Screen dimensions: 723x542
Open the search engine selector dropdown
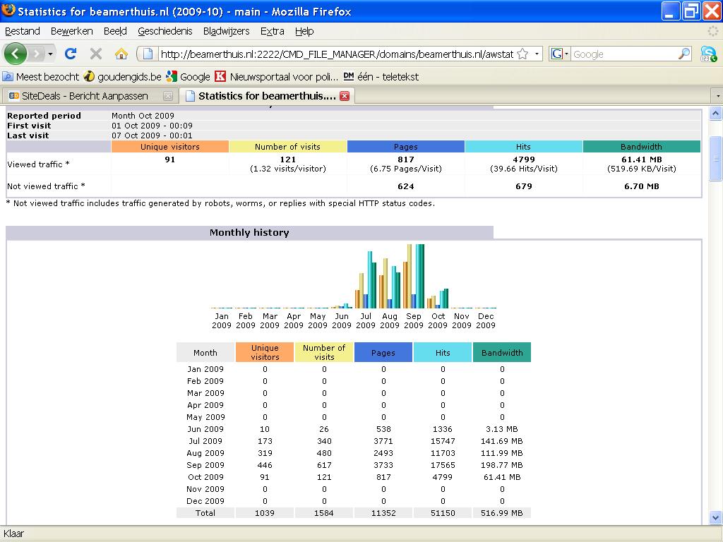(x=560, y=54)
